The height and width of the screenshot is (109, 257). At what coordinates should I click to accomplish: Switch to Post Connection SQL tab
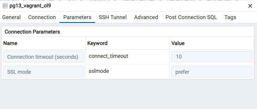pyautogui.click(x=191, y=17)
